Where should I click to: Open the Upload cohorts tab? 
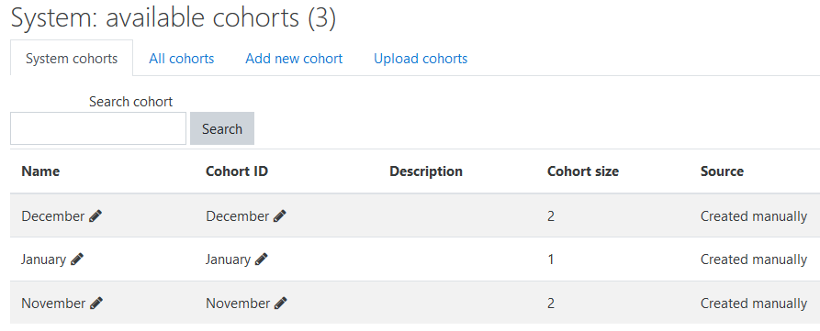coord(421,59)
